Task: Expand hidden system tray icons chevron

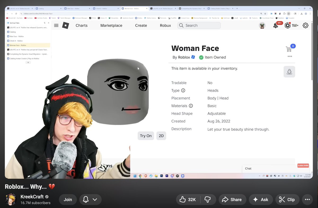Action: pos(260,176)
